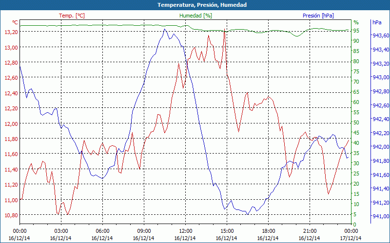Click the '942,00' pressure axis value

tap(380, 147)
